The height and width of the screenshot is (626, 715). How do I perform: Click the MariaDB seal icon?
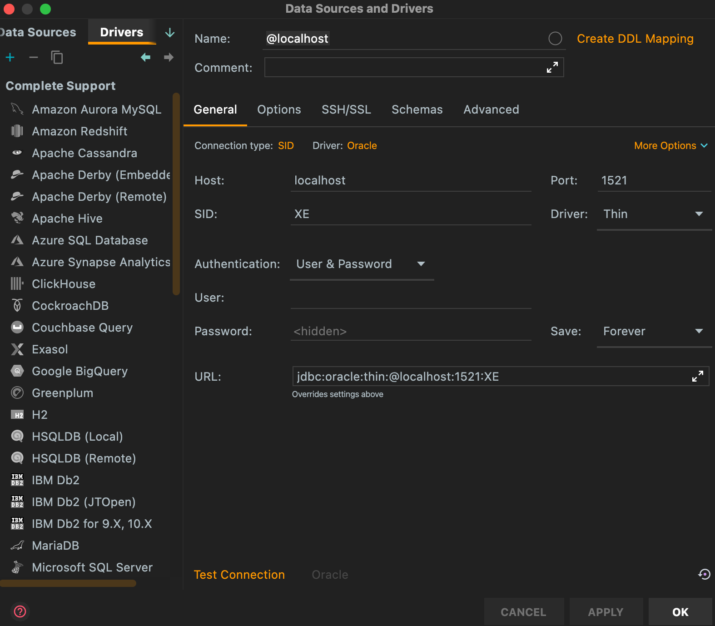(x=17, y=545)
